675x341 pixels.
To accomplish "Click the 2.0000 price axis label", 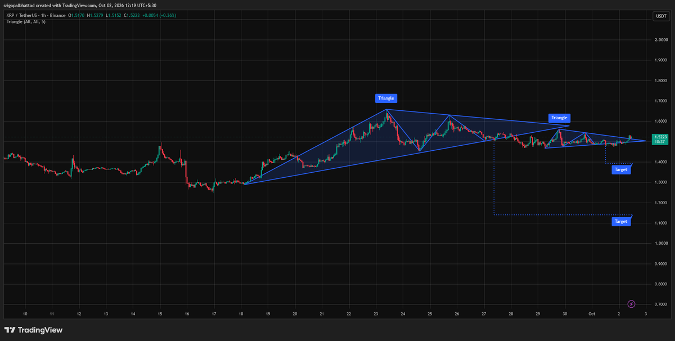I will coord(660,40).
